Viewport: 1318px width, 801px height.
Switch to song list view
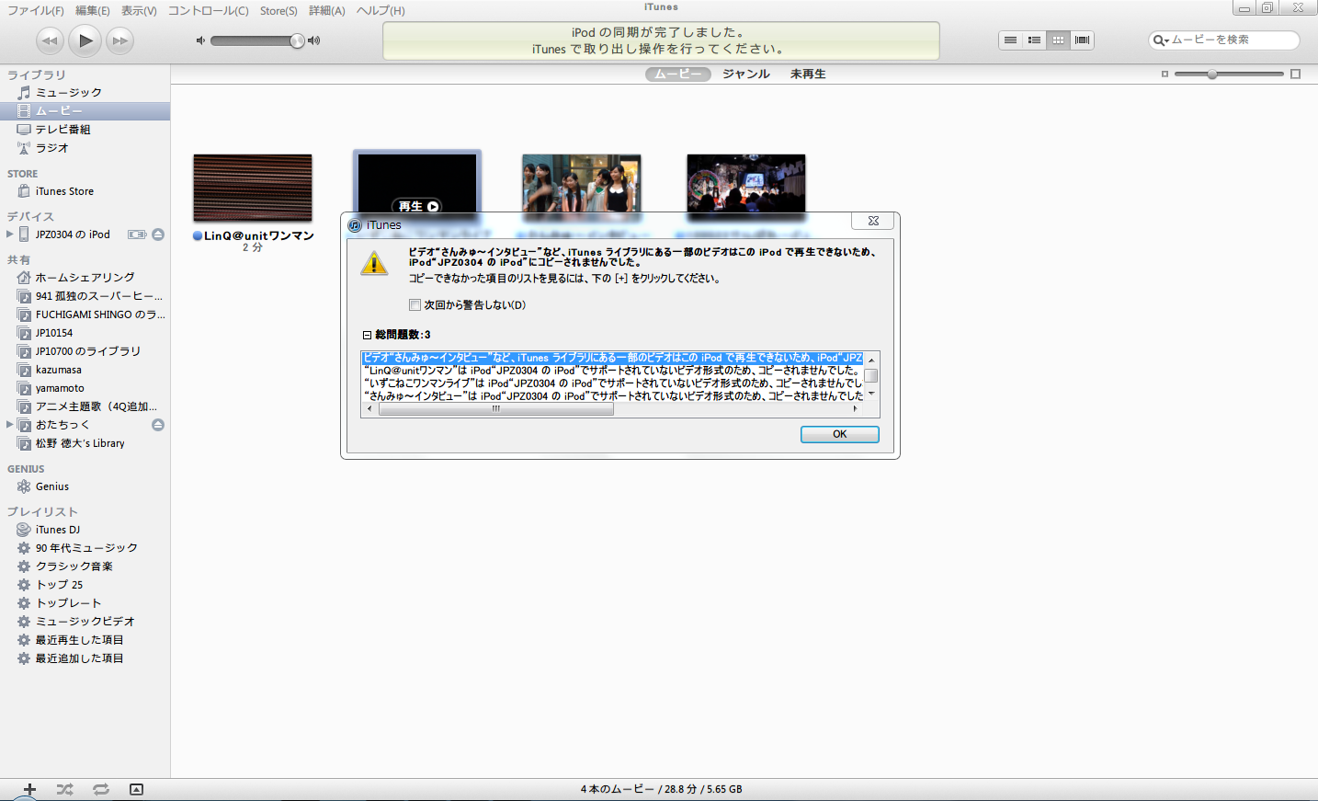tap(1010, 40)
